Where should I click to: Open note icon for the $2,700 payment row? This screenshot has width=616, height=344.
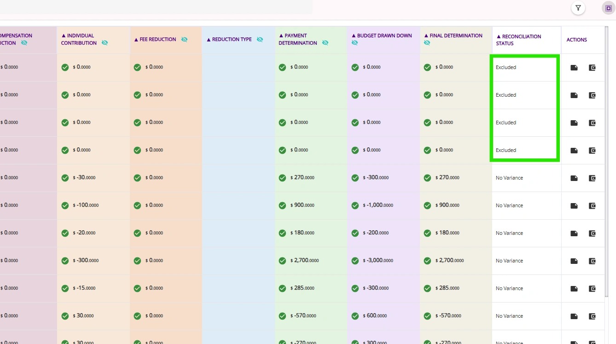point(574,261)
